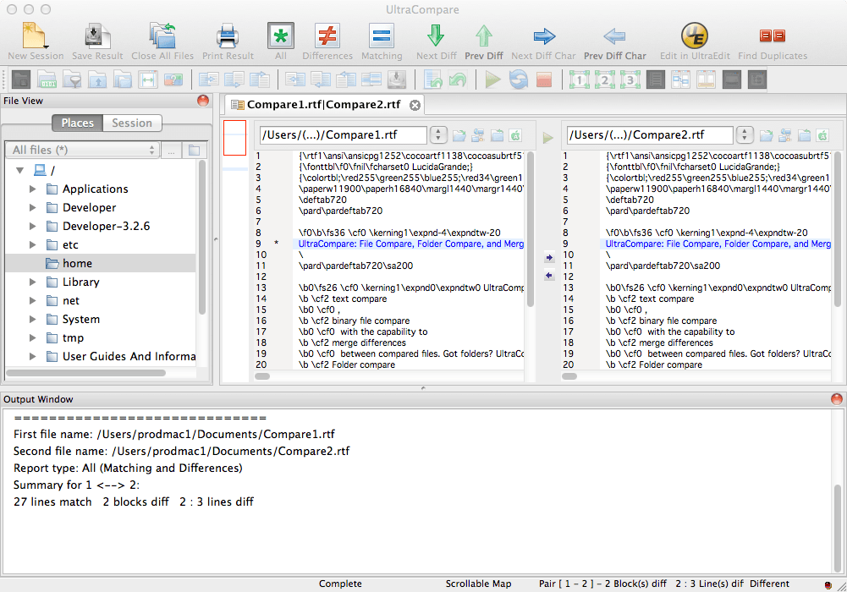Click the pane 3 layout icon
Image resolution: width=847 pixels, height=592 pixels.
(x=630, y=79)
